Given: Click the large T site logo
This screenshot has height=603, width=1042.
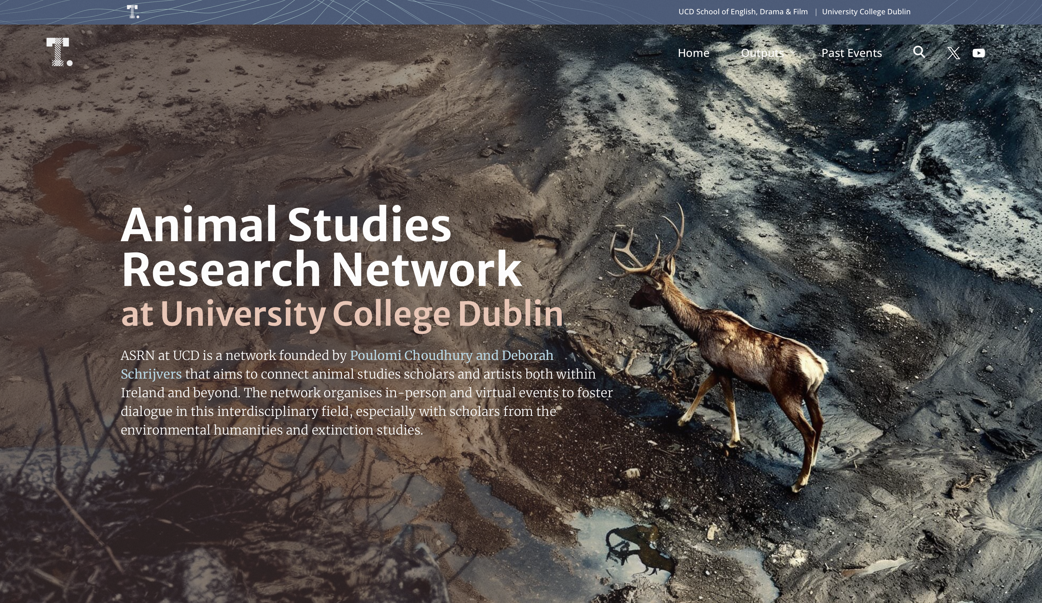Looking at the screenshot, I should 59,52.
